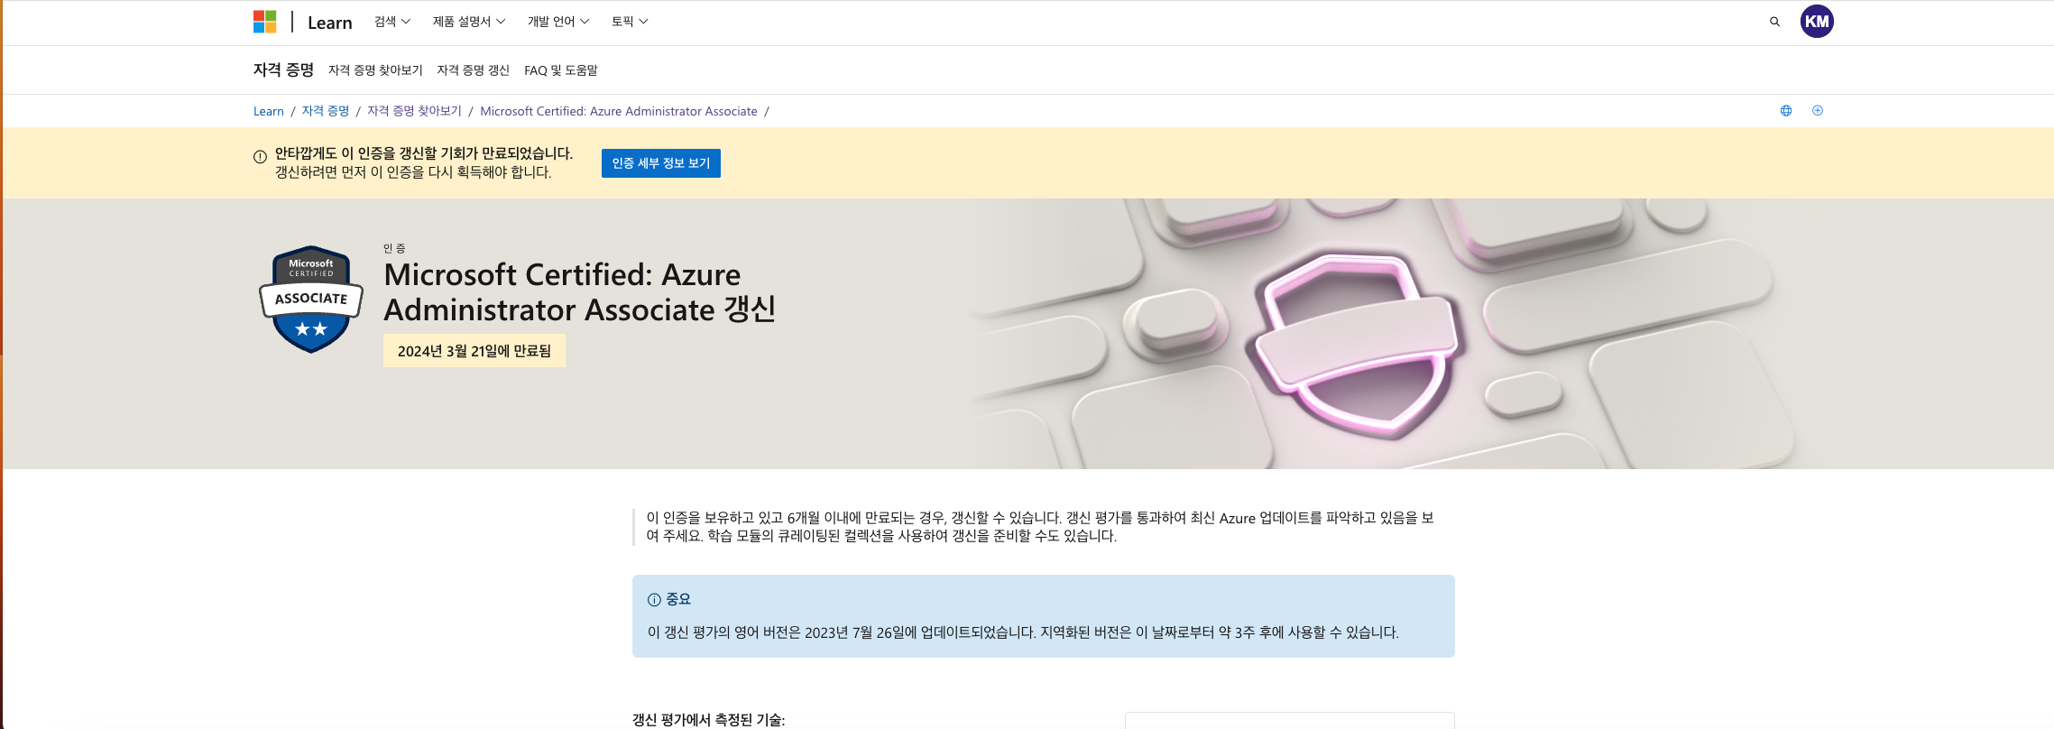
Task: Click the info icon beside 중요
Action: pos(654,600)
